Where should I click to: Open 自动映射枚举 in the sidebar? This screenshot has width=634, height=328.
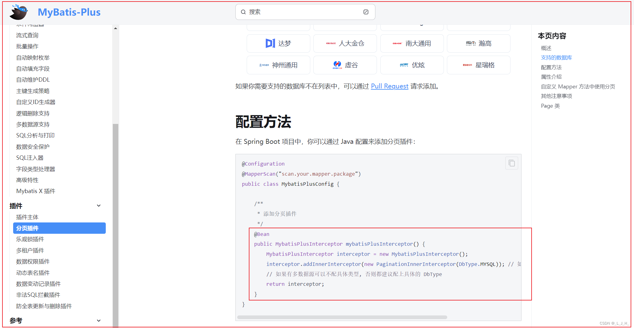coord(33,58)
